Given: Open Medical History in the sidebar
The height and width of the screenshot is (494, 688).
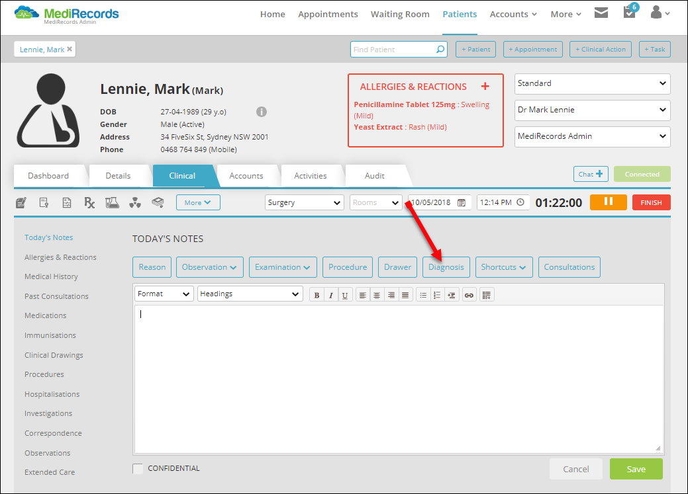Looking at the screenshot, I should pyautogui.click(x=52, y=276).
